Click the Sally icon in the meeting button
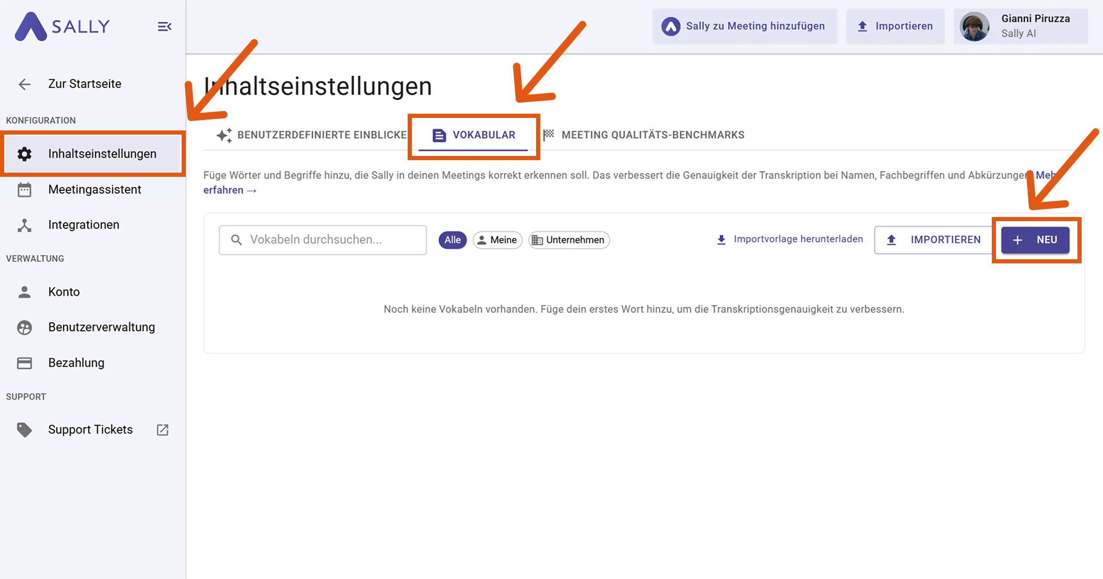 671,26
